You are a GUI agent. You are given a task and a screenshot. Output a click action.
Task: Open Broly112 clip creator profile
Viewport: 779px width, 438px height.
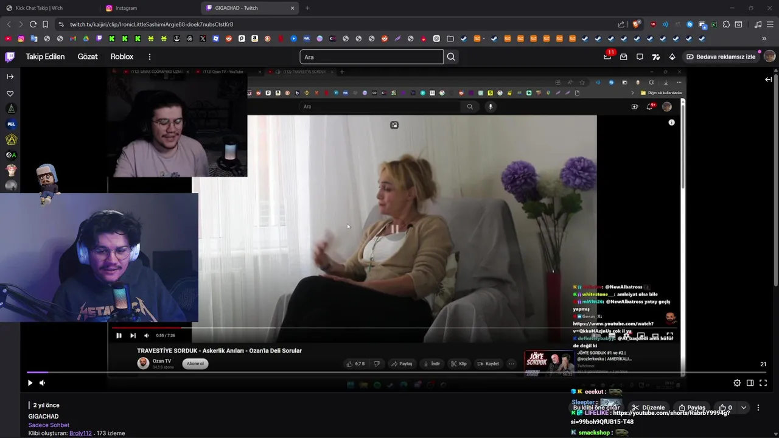[x=80, y=433]
